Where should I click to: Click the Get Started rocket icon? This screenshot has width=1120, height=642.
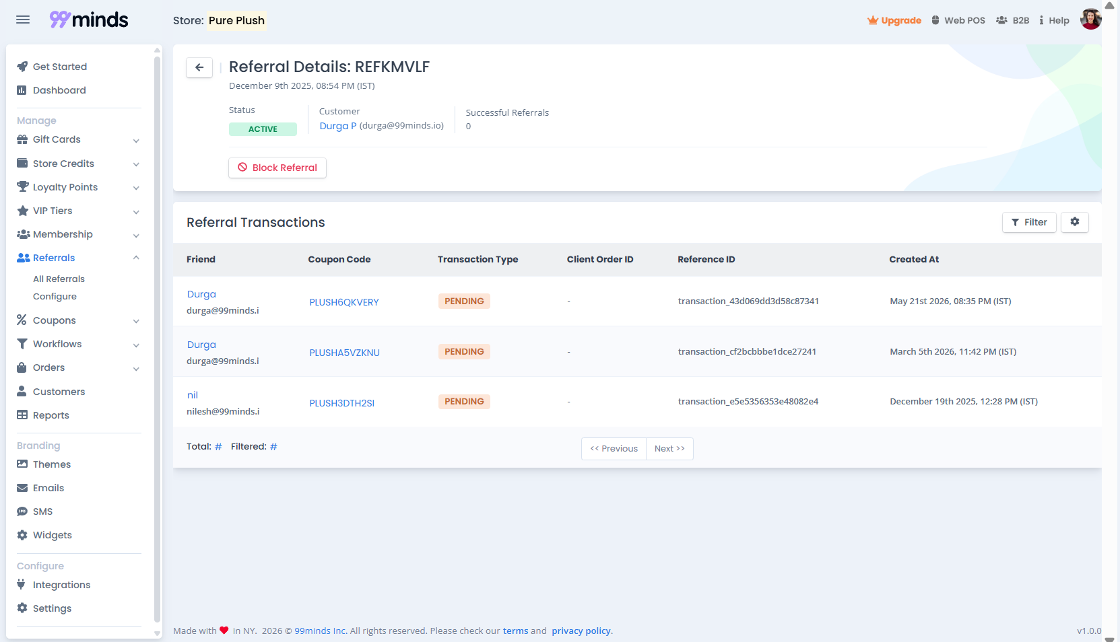[22, 67]
